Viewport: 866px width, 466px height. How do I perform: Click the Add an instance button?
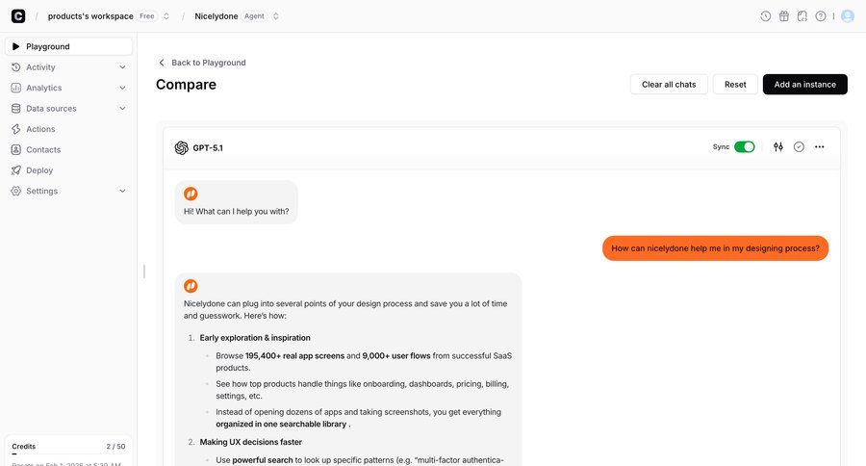pos(804,85)
